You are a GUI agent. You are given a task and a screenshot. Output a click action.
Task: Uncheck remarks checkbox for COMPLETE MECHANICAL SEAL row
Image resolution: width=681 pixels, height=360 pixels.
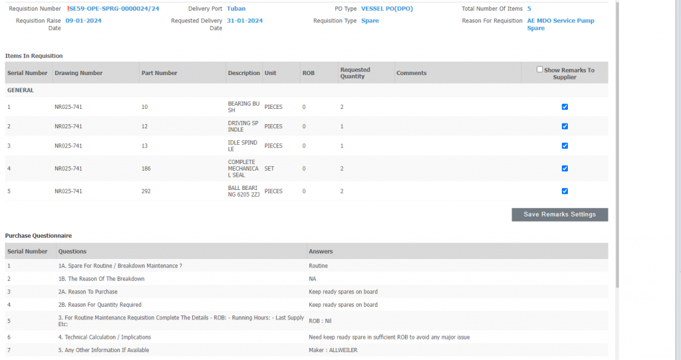(x=565, y=169)
